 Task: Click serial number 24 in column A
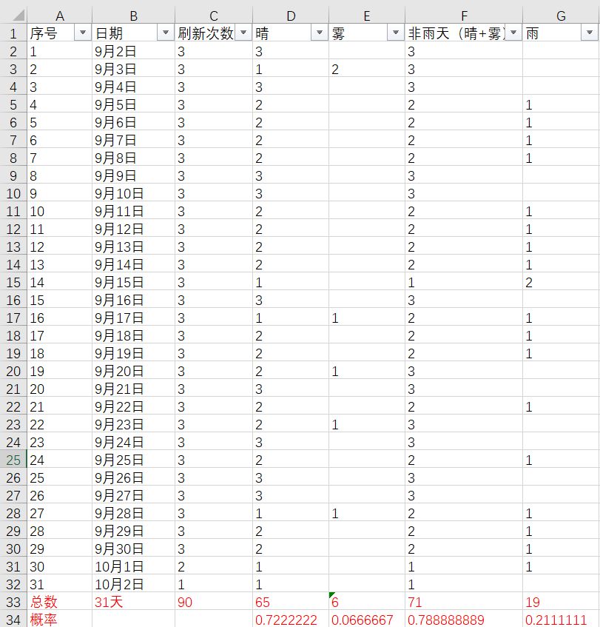(60, 460)
